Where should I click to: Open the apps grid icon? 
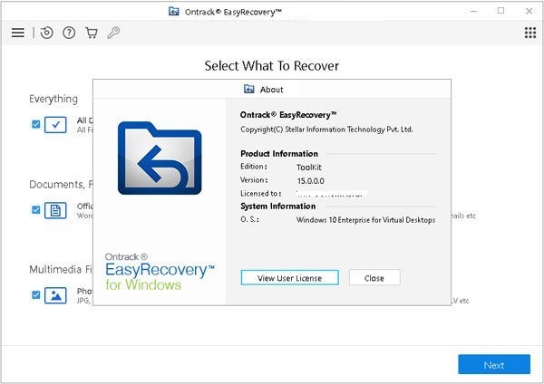pyautogui.click(x=530, y=33)
